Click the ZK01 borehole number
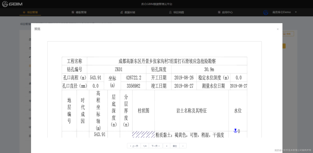Screen dimensions: 313x153 pyautogui.click(x=119, y=69)
